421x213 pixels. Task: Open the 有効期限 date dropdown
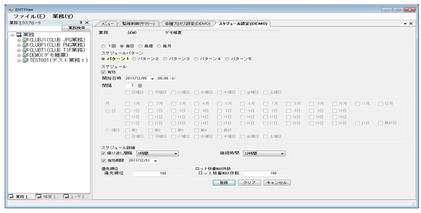pyautogui.click(x=156, y=161)
